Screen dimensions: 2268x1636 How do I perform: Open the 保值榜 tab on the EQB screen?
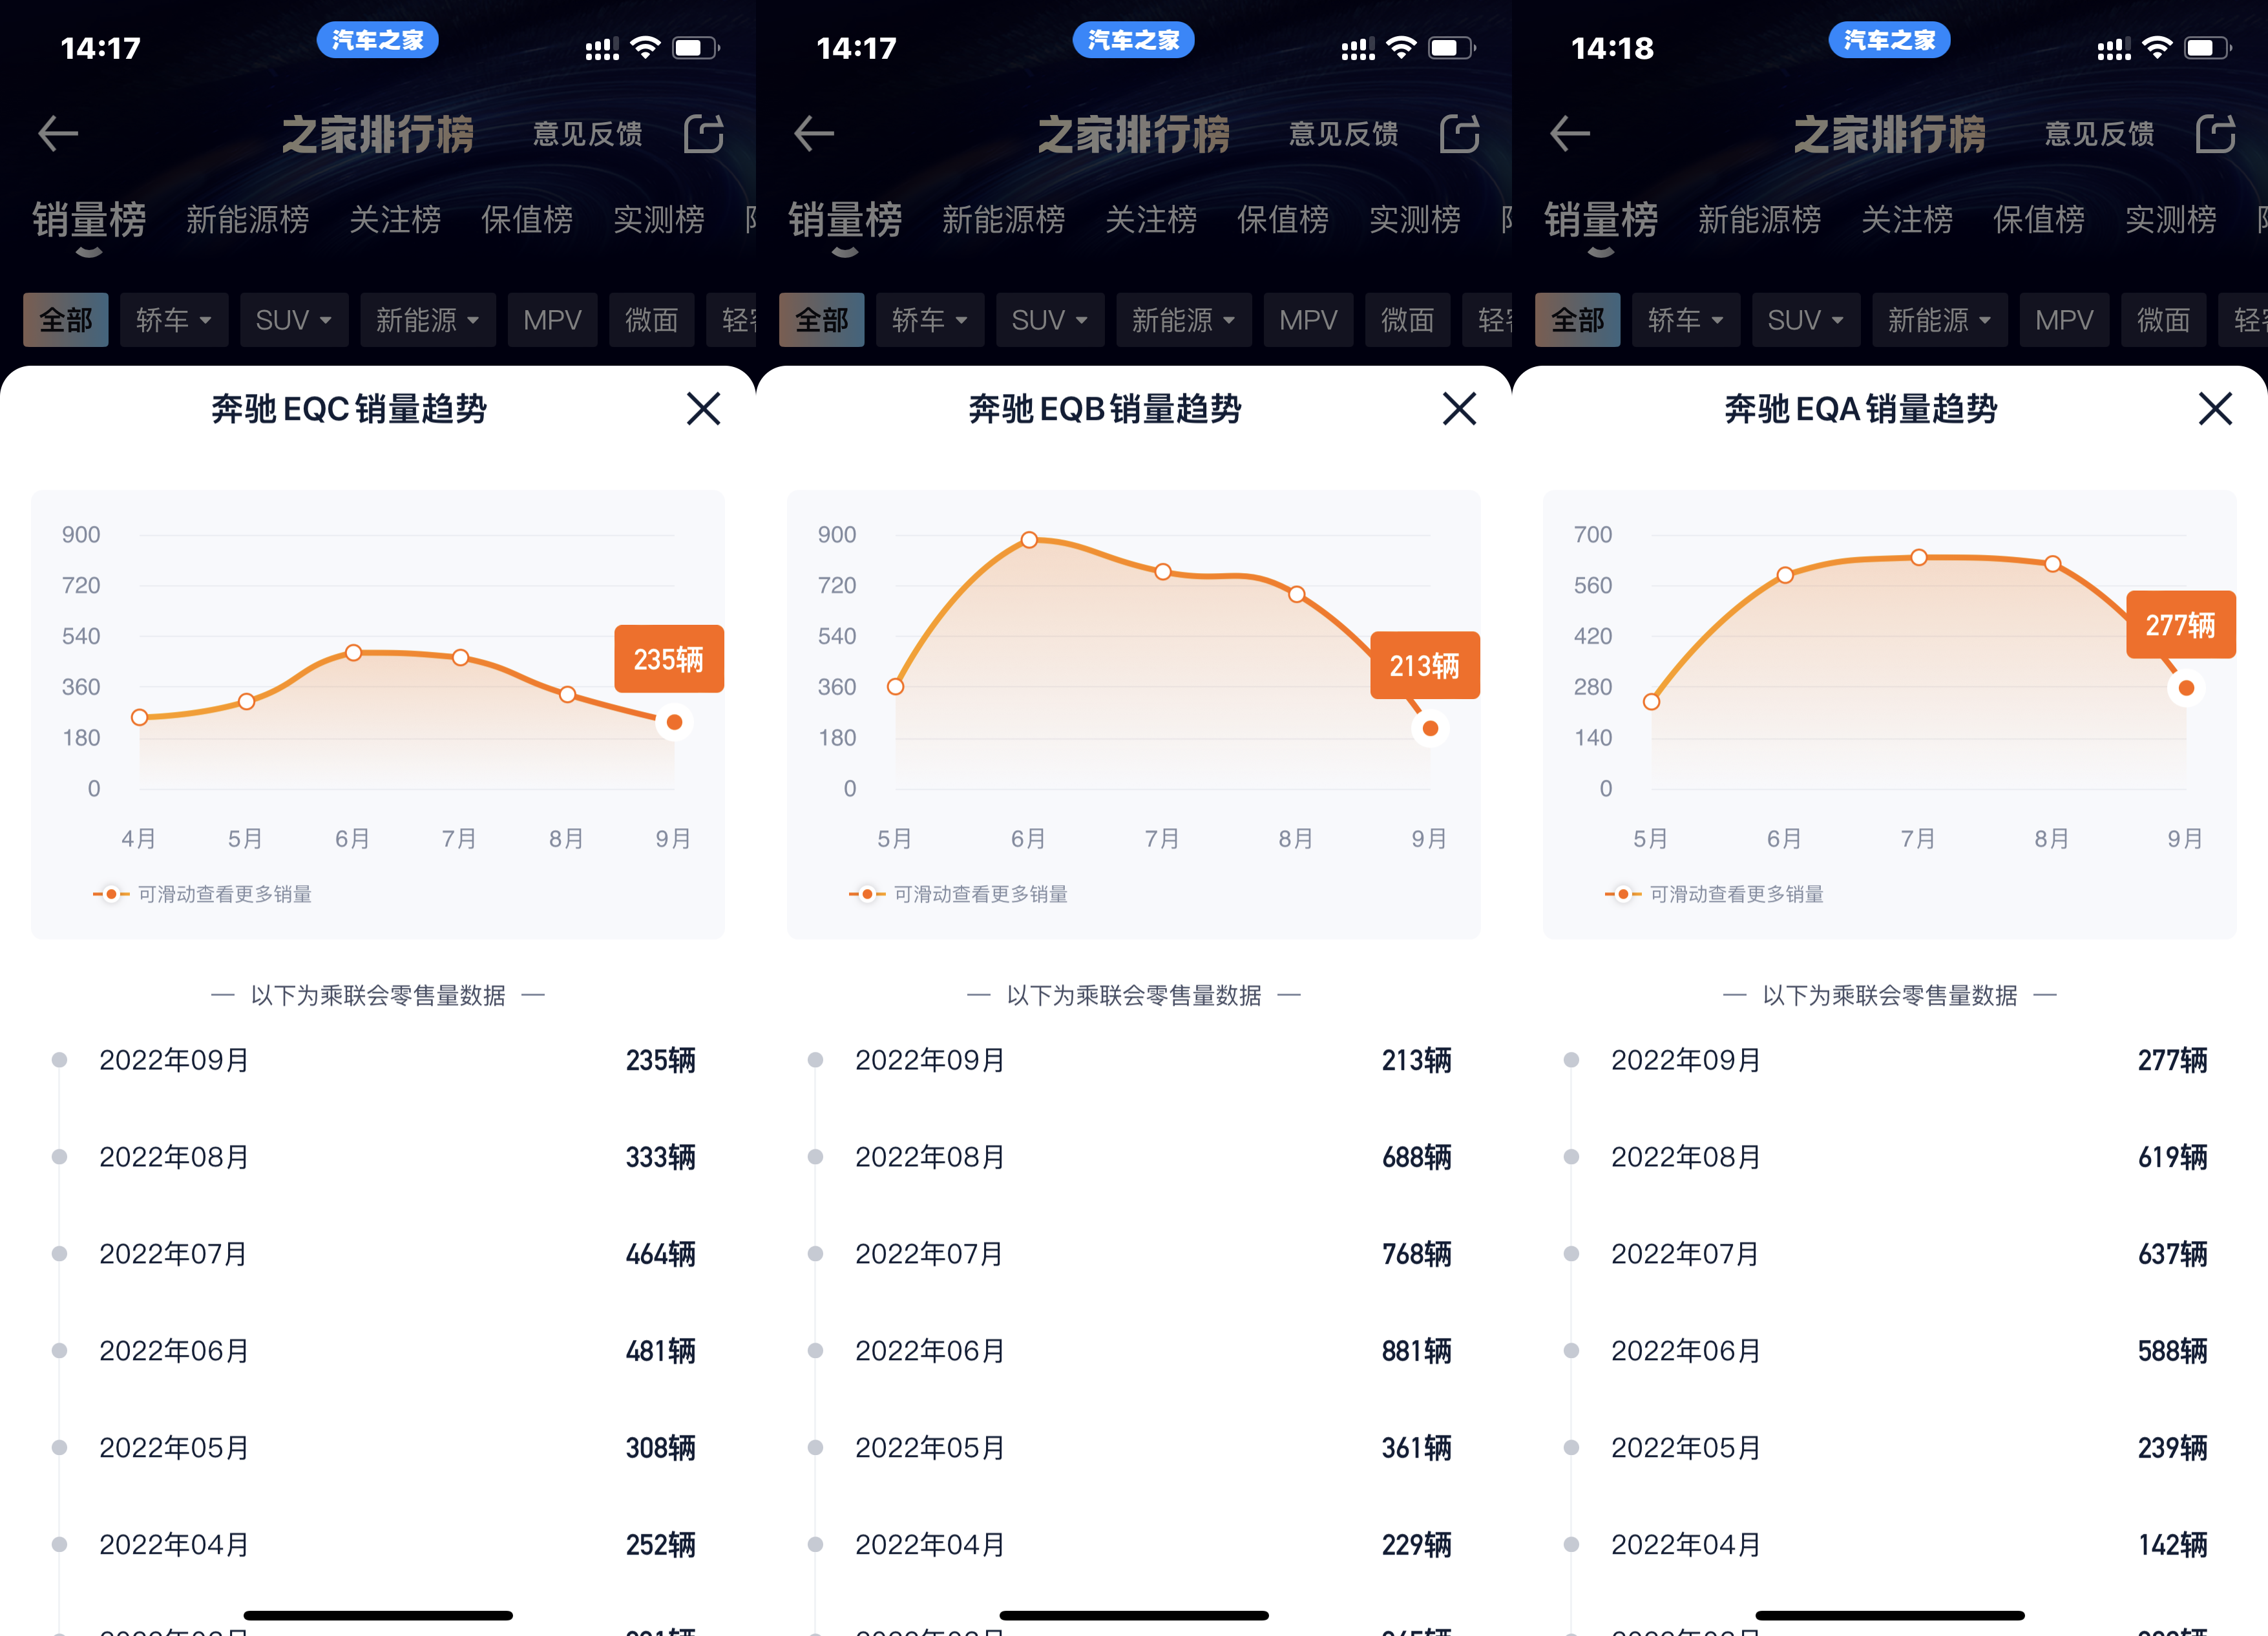1283,220
